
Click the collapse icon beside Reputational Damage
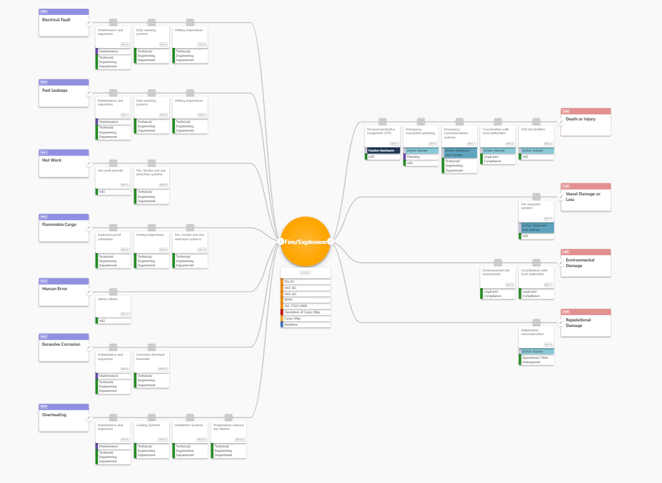(x=561, y=323)
